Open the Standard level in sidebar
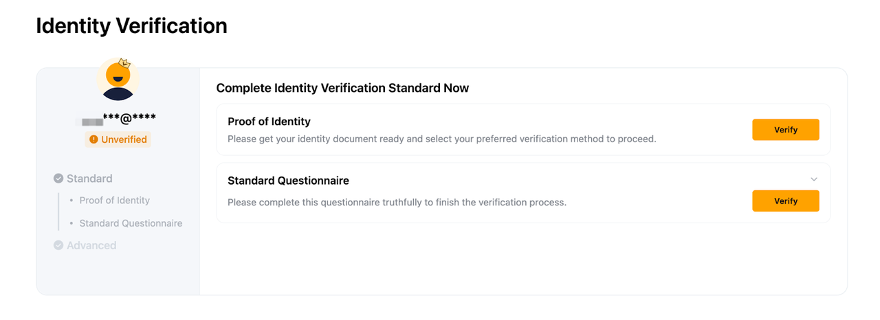This screenshot has height=320, width=880. [x=89, y=179]
